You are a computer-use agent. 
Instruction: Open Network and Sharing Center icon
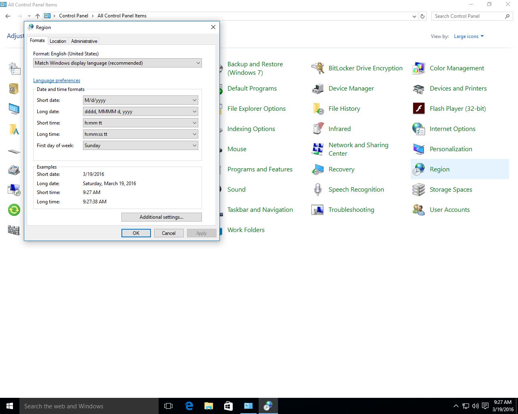[x=318, y=149]
